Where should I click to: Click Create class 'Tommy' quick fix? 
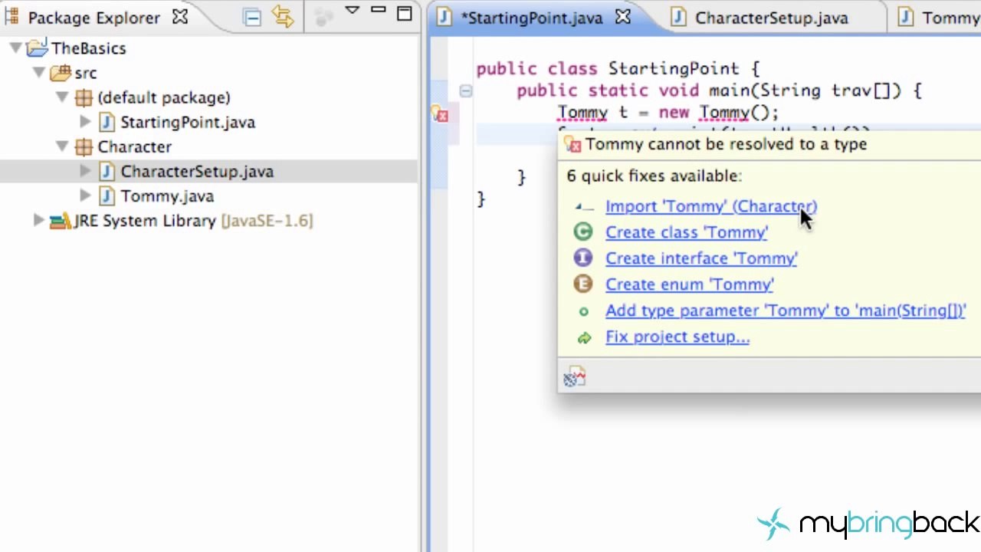click(x=687, y=232)
